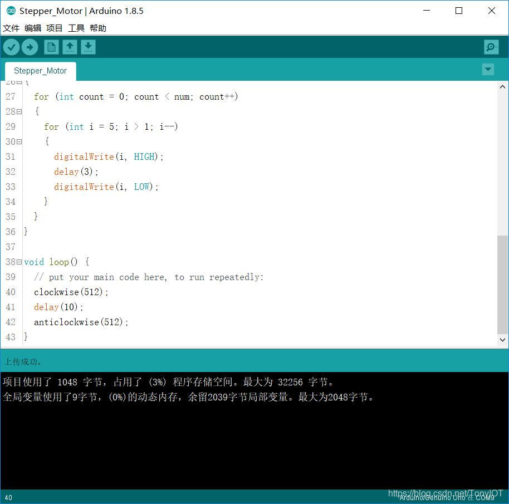Click line number 37 in the gutter
Screen dimensions: 509x504
[x=11, y=247]
